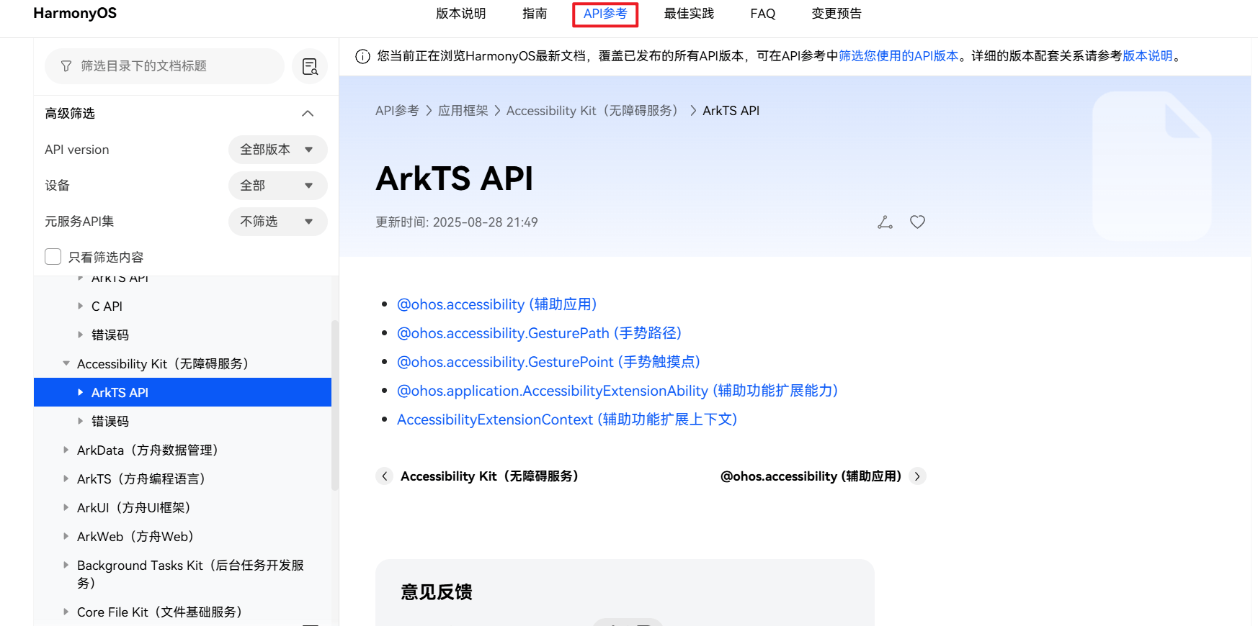Expand the ArkTS (方舟编程语言) node
The width and height of the screenshot is (1258, 626).
[x=66, y=478]
